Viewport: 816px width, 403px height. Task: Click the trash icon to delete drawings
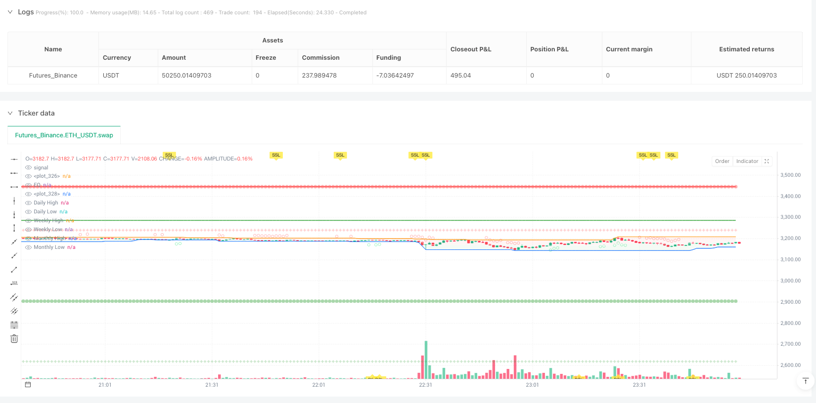14,339
